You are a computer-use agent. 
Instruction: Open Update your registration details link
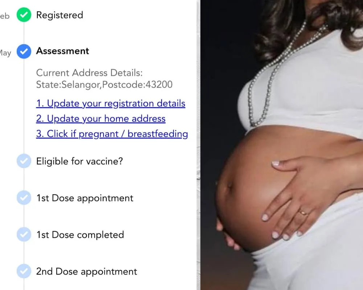coord(111,103)
